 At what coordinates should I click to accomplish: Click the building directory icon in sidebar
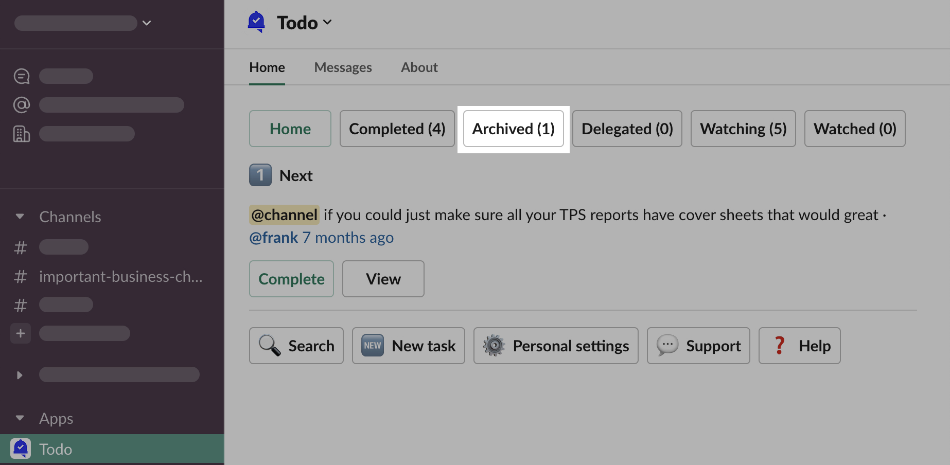point(22,134)
